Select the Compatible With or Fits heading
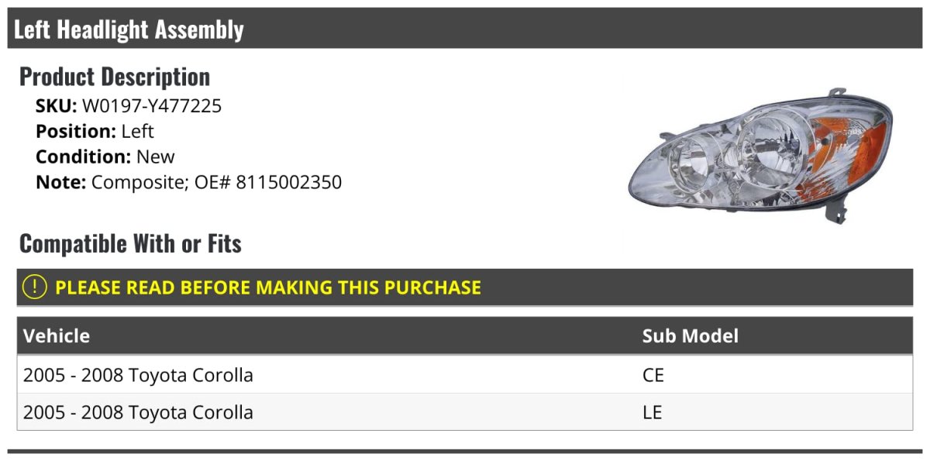Image resolution: width=930 pixels, height=461 pixels. [x=130, y=244]
